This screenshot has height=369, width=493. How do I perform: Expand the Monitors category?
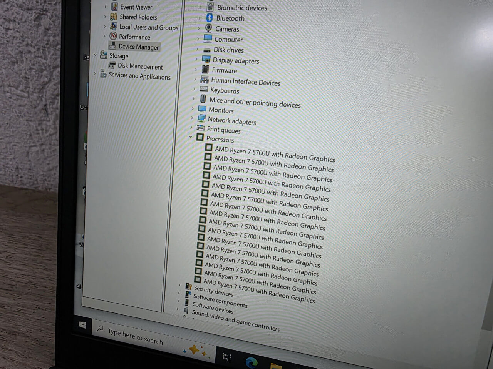pyautogui.click(x=193, y=108)
